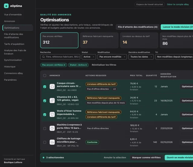Check the Machine à expresso row checkbox
Screen dimensions: 193x167
(45, 128)
